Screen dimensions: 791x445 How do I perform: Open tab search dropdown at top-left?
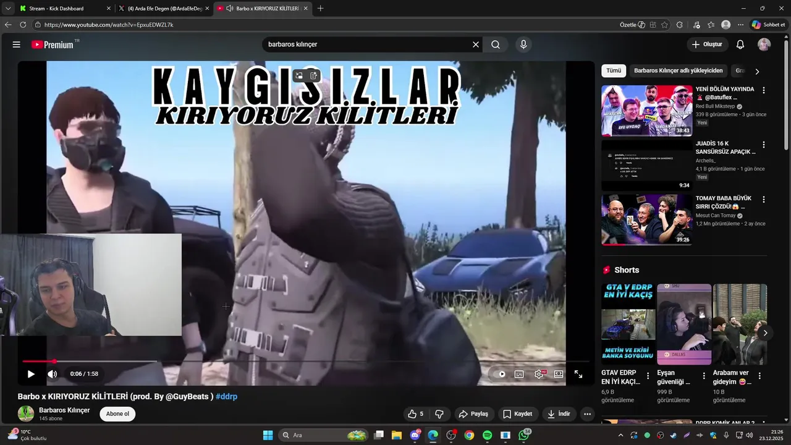click(7, 9)
